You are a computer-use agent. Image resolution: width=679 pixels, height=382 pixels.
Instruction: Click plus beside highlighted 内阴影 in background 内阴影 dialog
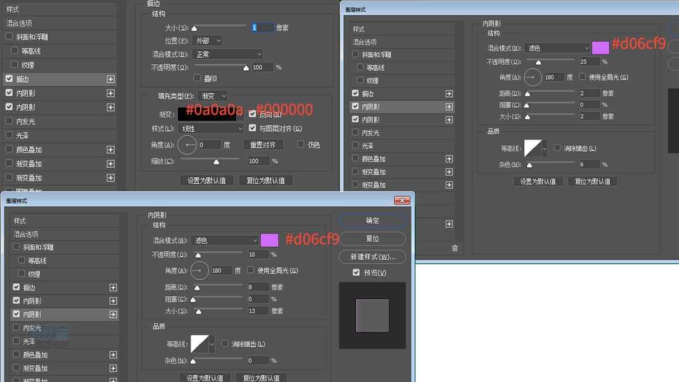tap(449, 107)
